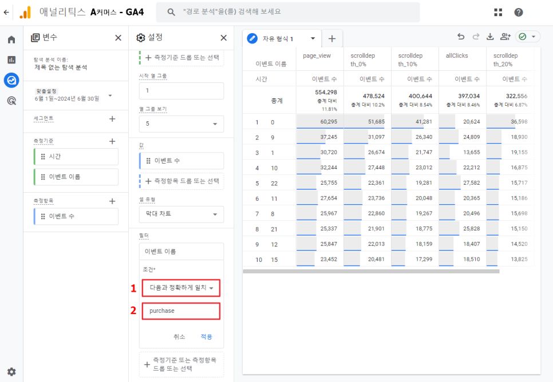
Task: Click the 변수 panel title
Action: [49, 37]
